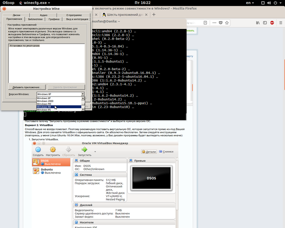Click the Запустить green arrow in VirtualBox
The height and width of the screenshot is (228, 285).
tap(84, 150)
